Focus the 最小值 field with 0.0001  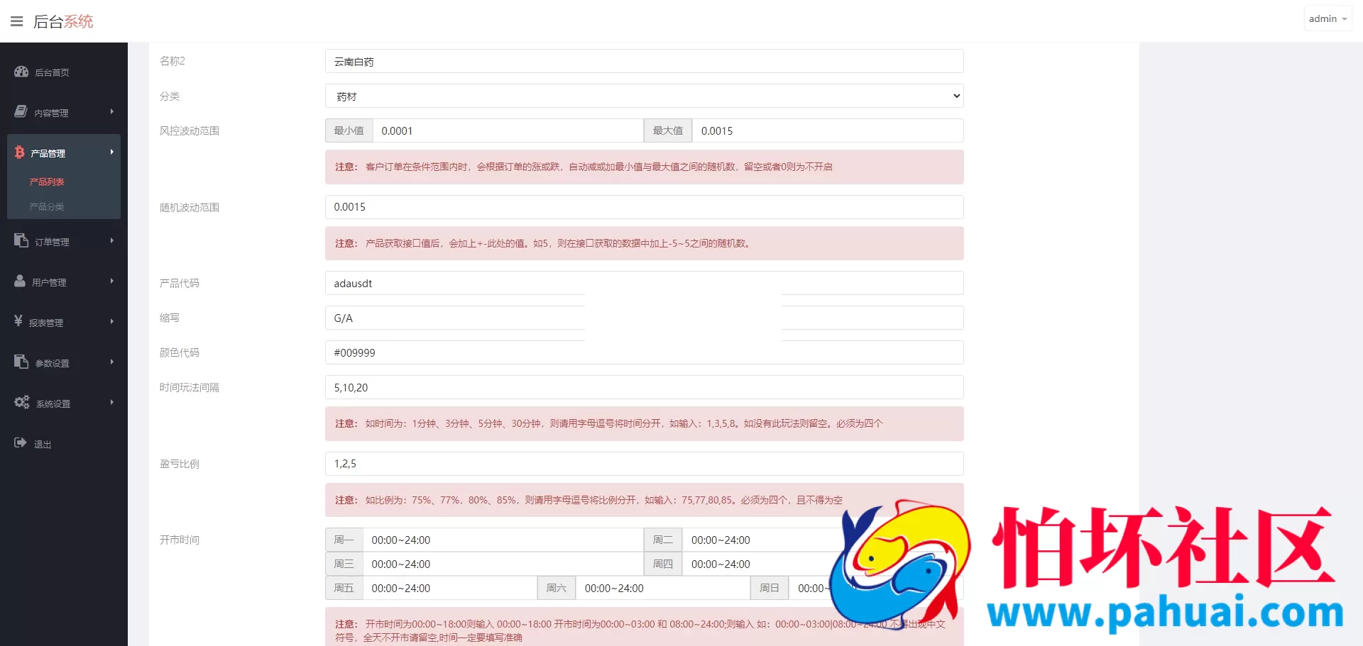tap(508, 131)
